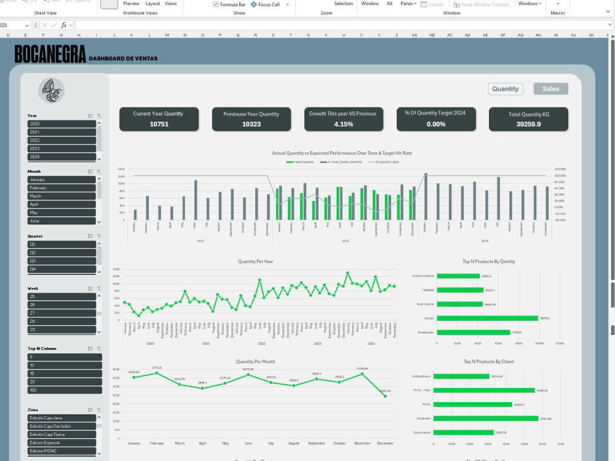The height and width of the screenshot is (461, 615).
Task: Click the confirm checkmark in formula bar
Action: (x=54, y=25)
